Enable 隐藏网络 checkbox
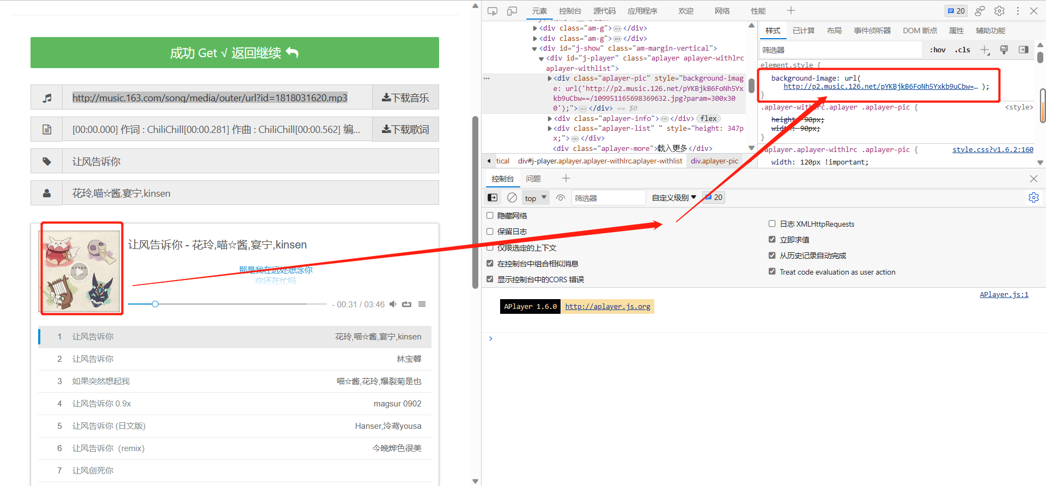Image resolution: width=1046 pixels, height=486 pixels. pyautogui.click(x=490, y=216)
